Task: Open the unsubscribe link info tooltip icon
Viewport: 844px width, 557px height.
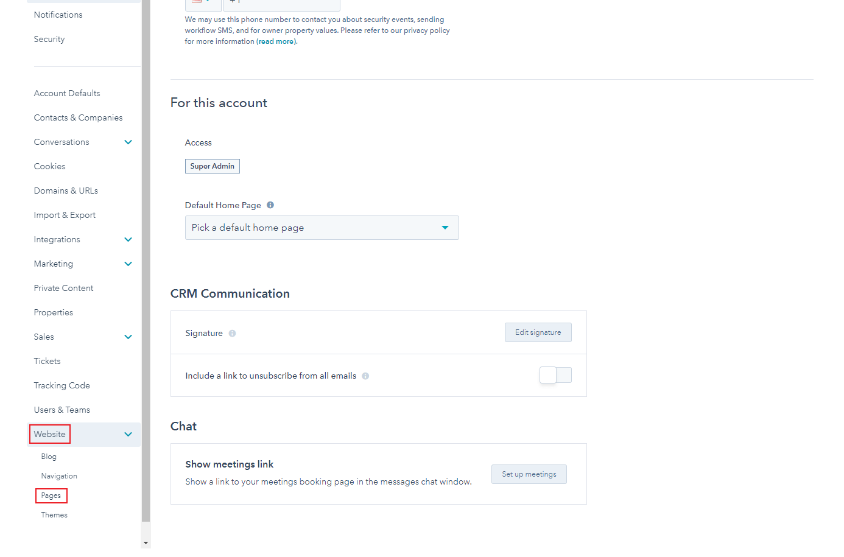Action: point(365,376)
